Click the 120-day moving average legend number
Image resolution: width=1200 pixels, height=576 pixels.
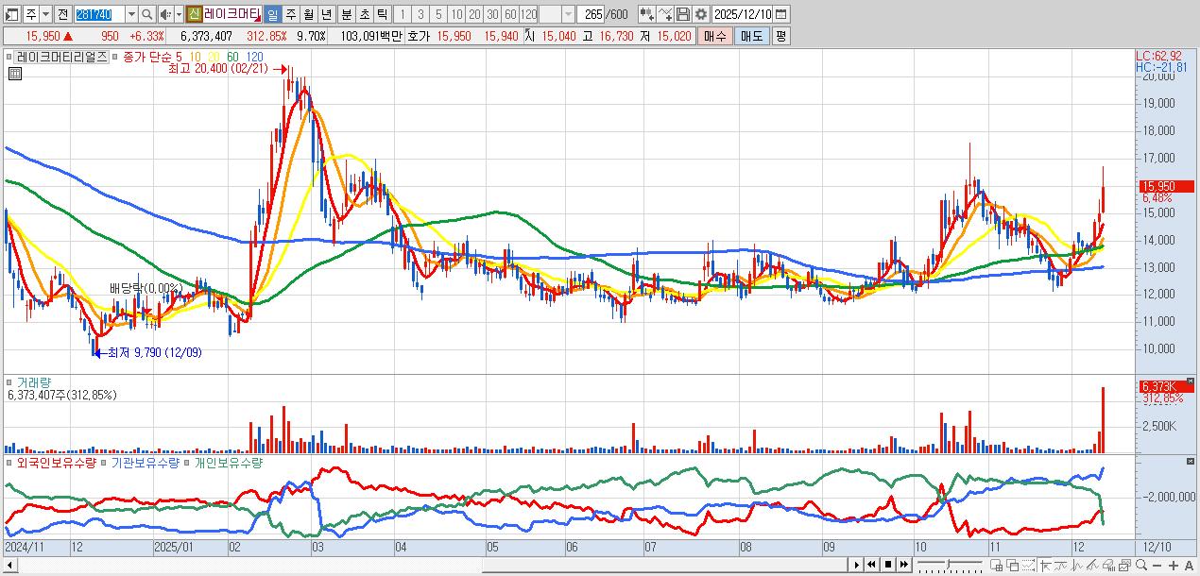coord(254,57)
